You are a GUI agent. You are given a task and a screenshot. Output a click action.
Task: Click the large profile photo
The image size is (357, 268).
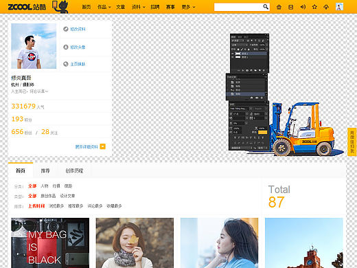pyautogui.click(x=34, y=46)
